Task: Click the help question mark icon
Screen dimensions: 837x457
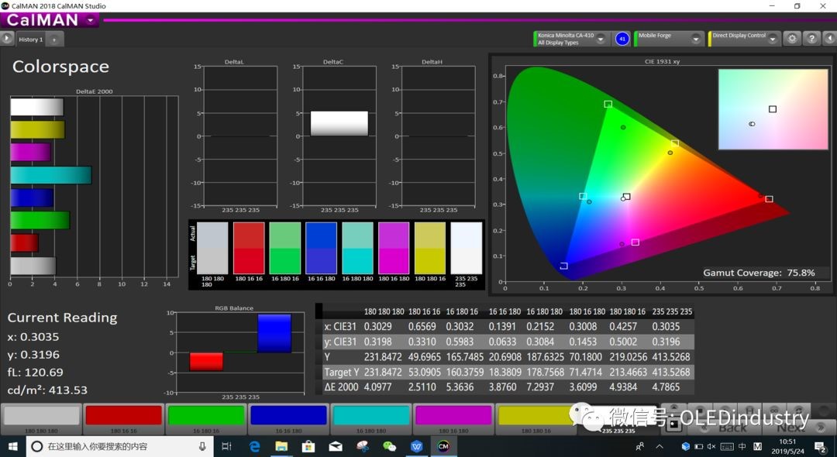Action: tap(811, 38)
